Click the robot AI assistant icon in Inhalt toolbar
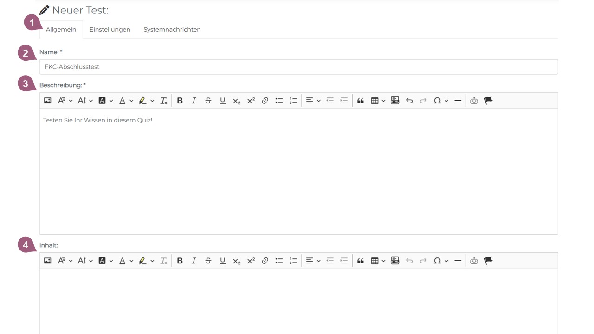 pyautogui.click(x=474, y=261)
